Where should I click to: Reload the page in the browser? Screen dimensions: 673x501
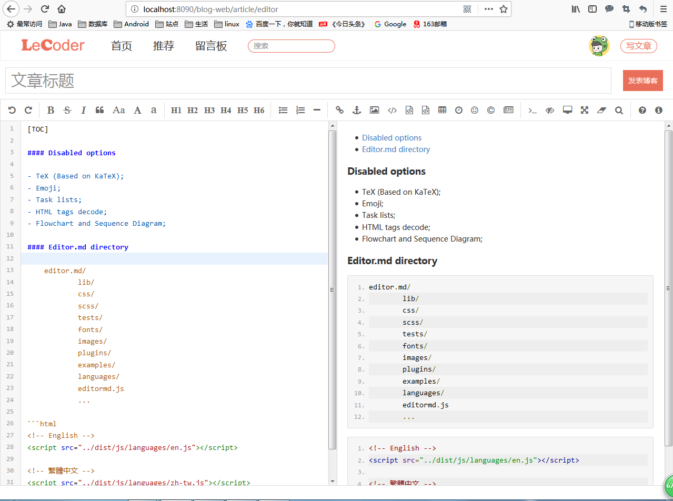pyautogui.click(x=45, y=9)
